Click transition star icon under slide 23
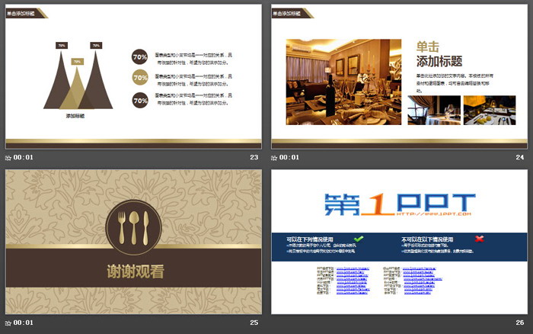Image resolution: width=533 pixels, height=334 pixels. [x=8, y=158]
